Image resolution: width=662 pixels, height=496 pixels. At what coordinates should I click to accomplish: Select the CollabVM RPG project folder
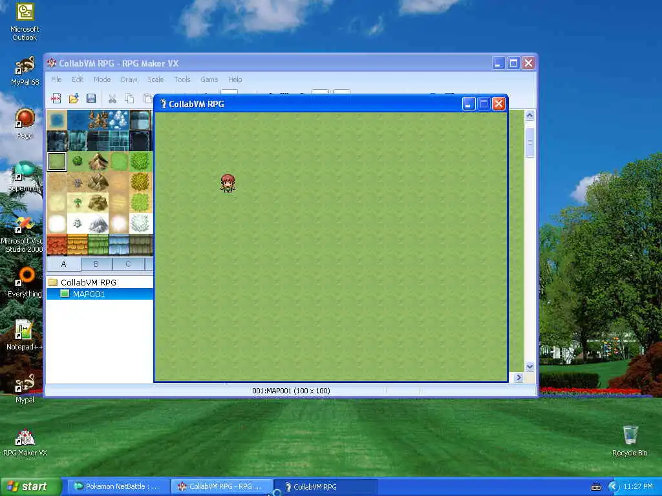point(88,282)
